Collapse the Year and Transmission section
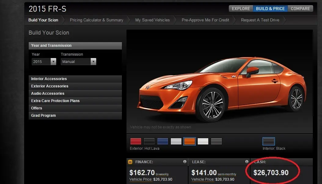Screen dimensions: 322x184 tap(75, 46)
